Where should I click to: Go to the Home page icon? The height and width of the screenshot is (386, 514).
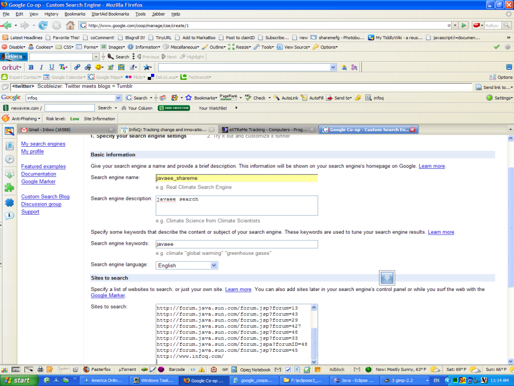70,25
